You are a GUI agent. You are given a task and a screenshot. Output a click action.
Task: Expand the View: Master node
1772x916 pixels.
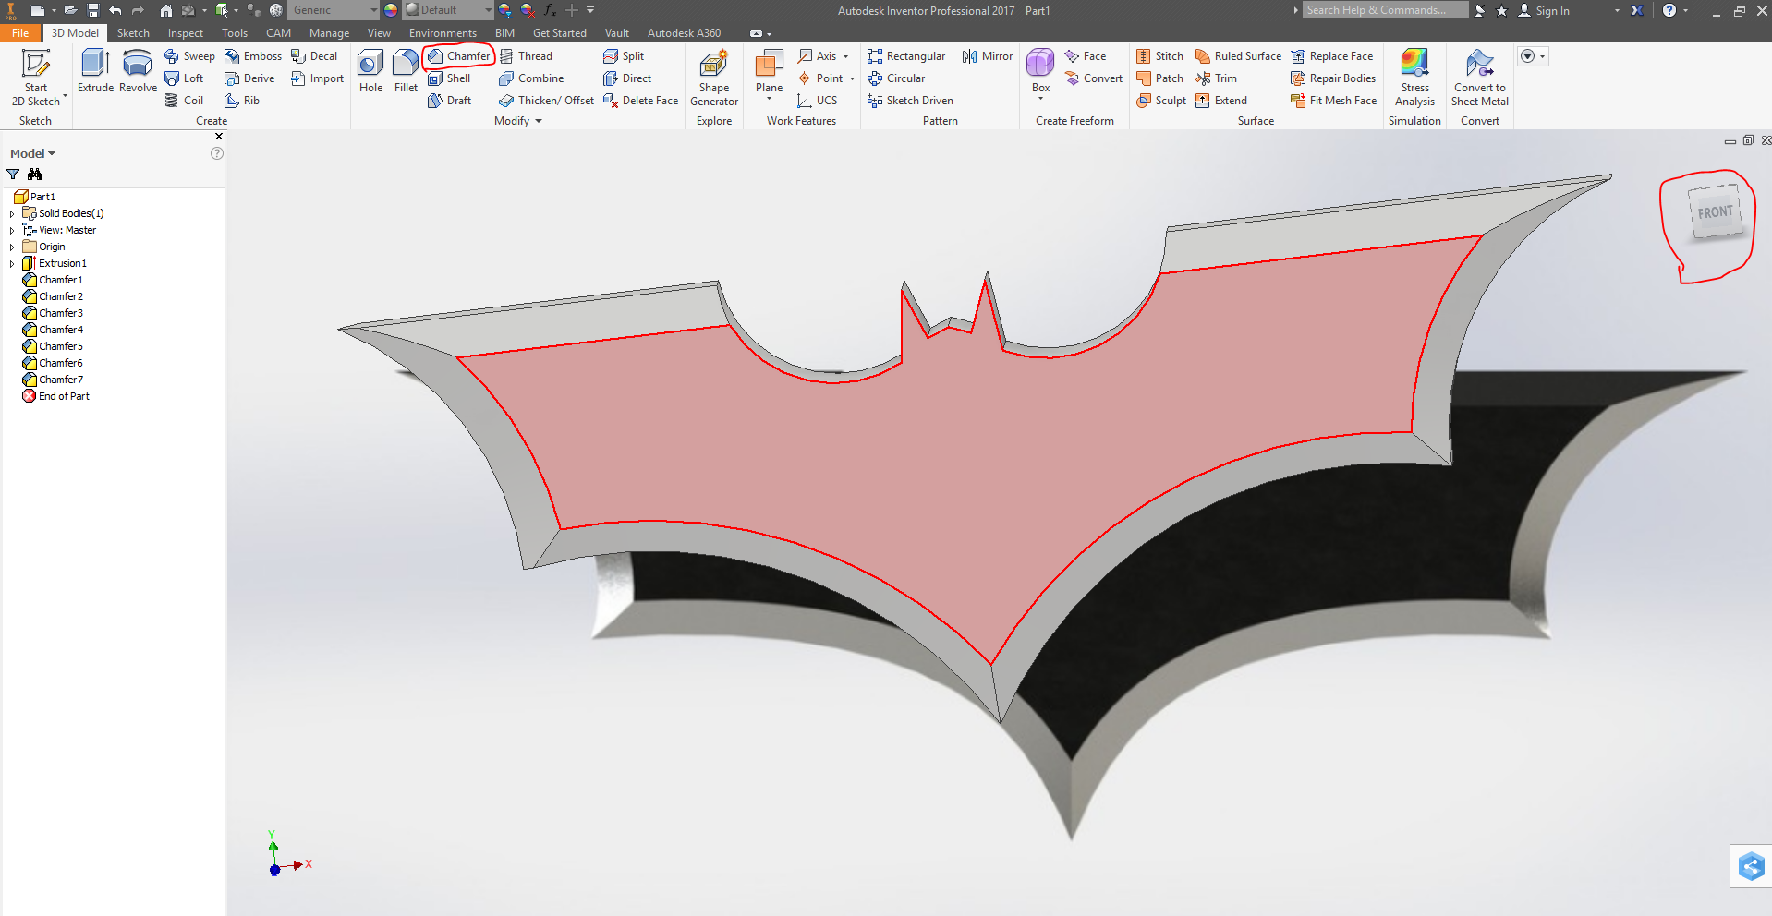point(12,230)
